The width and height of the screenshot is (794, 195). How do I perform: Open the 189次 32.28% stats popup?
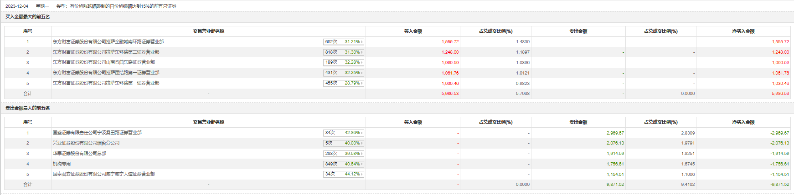point(344,62)
